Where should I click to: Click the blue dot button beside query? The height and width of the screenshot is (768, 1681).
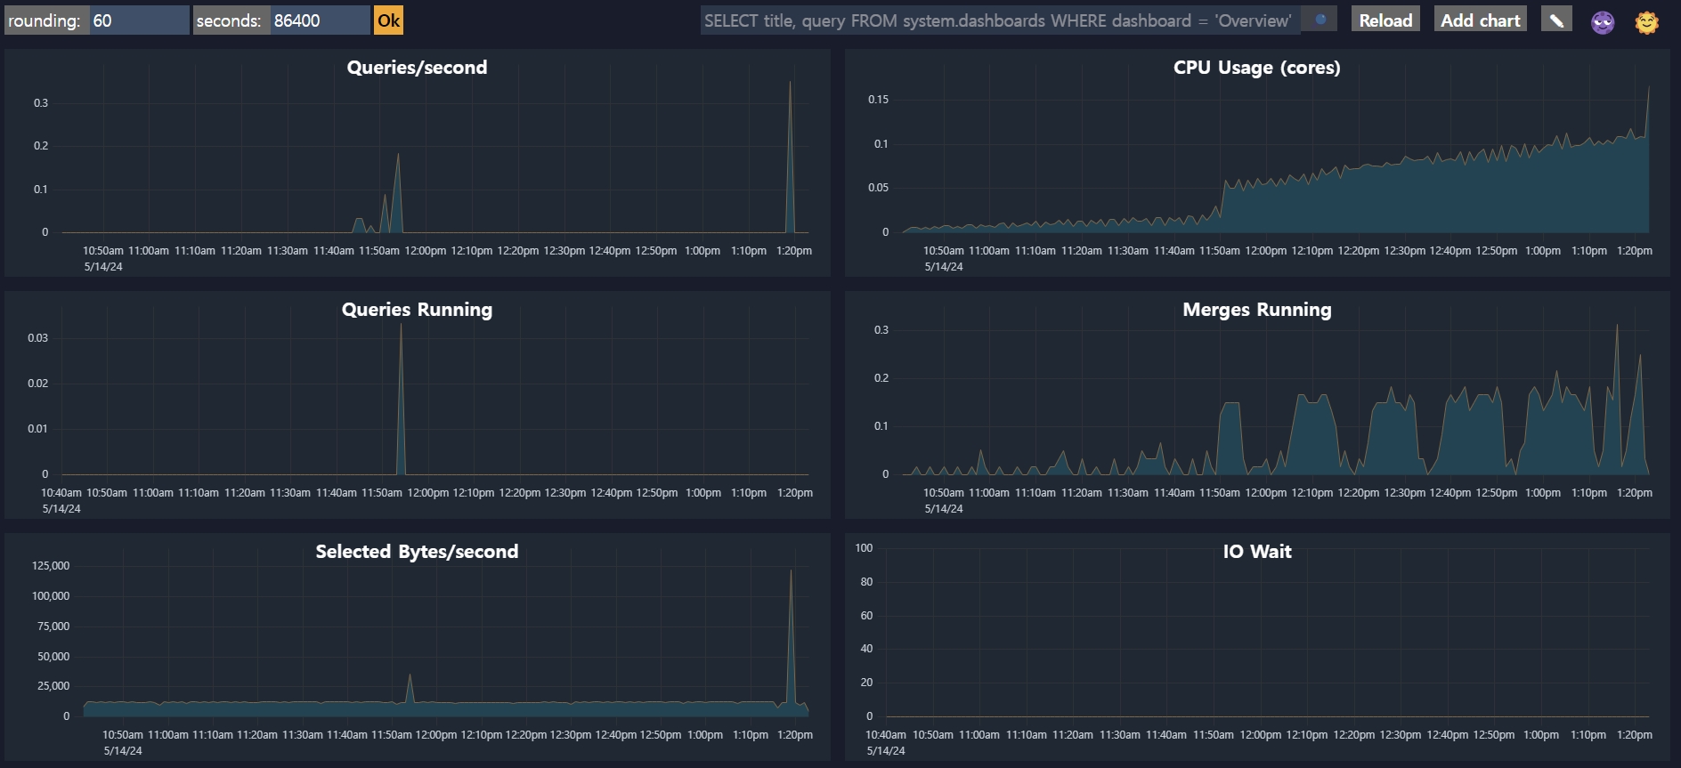[x=1320, y=20]
